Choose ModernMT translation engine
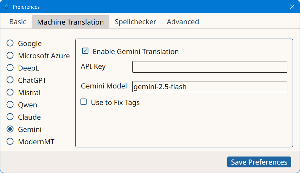 click(11, 141)
